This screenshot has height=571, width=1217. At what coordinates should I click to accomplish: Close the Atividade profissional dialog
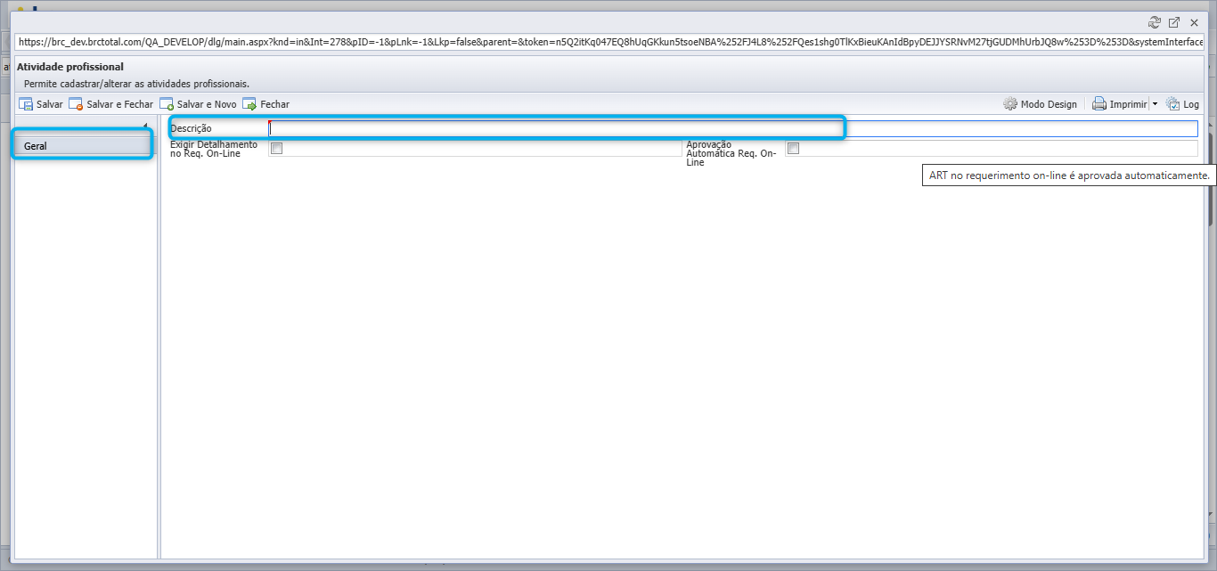(x=1194, y=22)
